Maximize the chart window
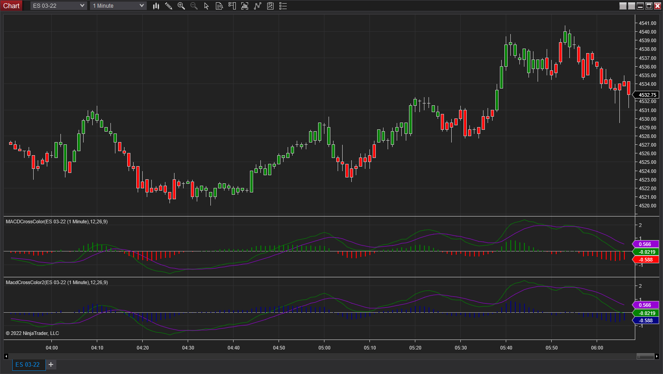Screen dimensions: 663x374 (x=649, y=6)
